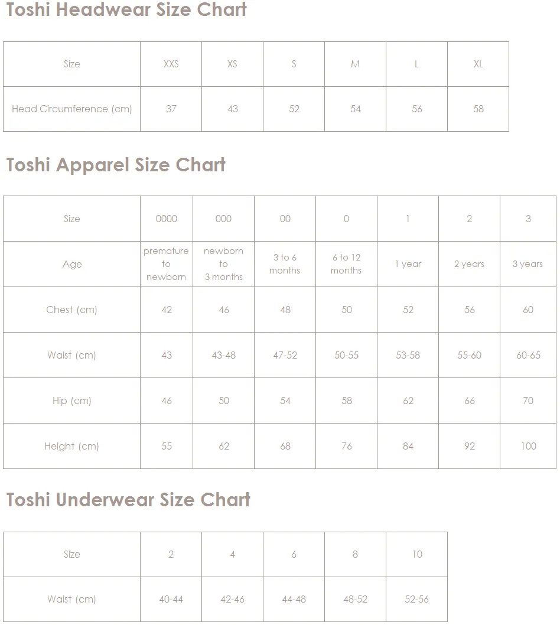Screen dimensions: 560x625
Task: Click the XL headwear size column header
Action: point(478,64)
